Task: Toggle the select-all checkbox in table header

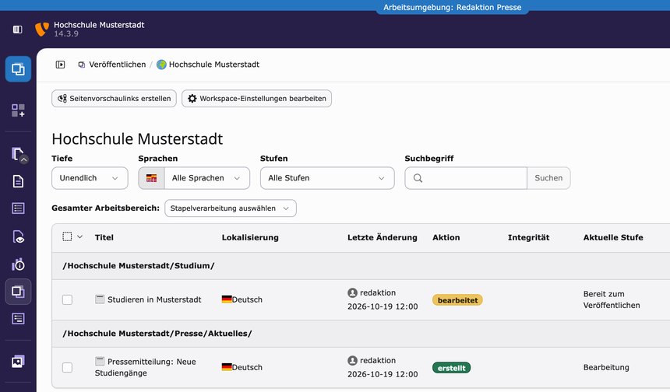Action: click(x=67, y=236)
